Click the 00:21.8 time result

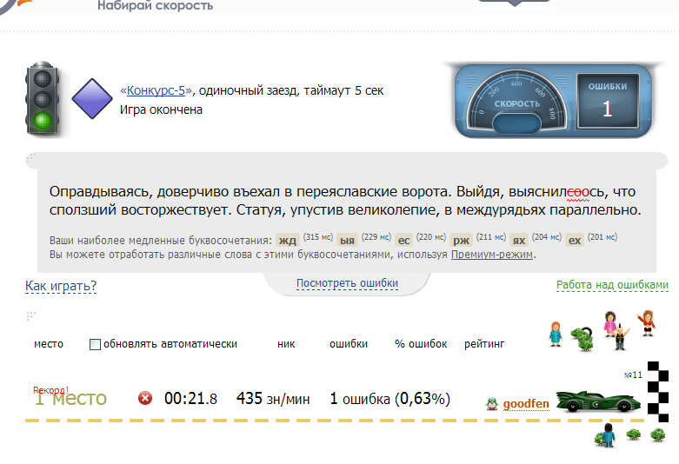[x=190, y=398]
